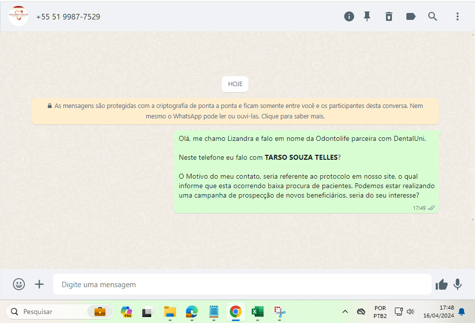Click the contact profile picture
Viewport: 475px width, 323px height.
pos(18,15)
